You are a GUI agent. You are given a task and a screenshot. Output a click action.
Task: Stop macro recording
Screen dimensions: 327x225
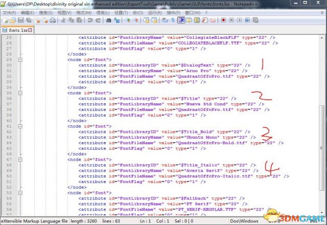(x=231, y=20)
